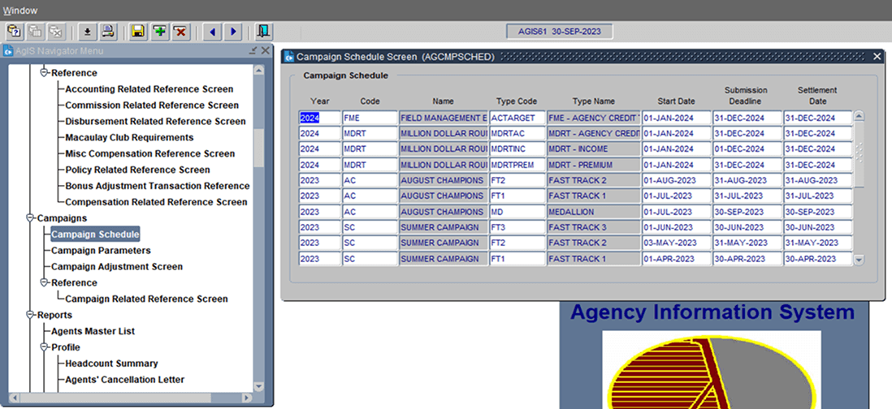Open Agents' Cancellation Letter report
Image resolution: width=892 pixels, height=409 pixels.
coord(124,380)
